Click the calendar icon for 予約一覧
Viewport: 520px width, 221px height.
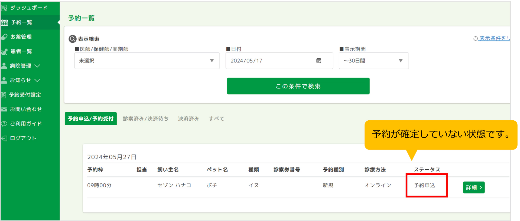pyautogui.click(x=5, y=23)
